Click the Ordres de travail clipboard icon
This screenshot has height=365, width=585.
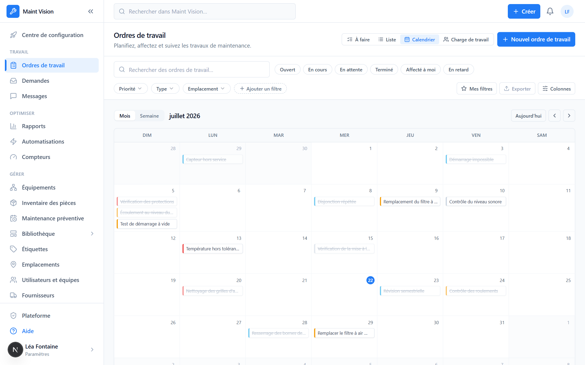pyautogui.click(x=13, y=65)
